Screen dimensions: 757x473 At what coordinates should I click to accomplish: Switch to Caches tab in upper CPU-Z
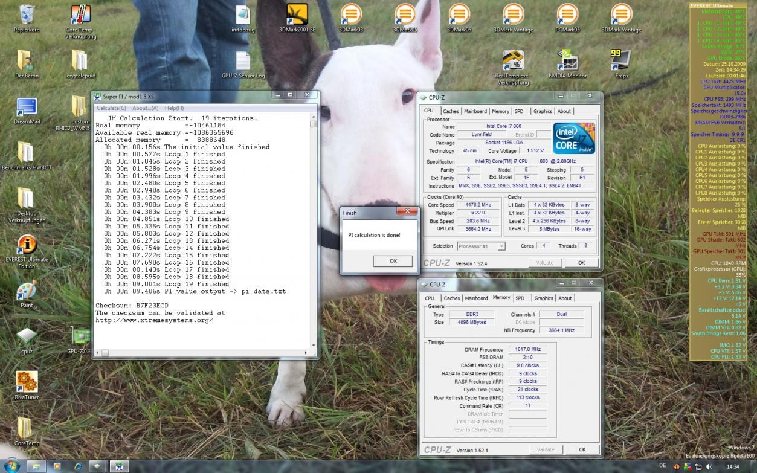point(451,111)
